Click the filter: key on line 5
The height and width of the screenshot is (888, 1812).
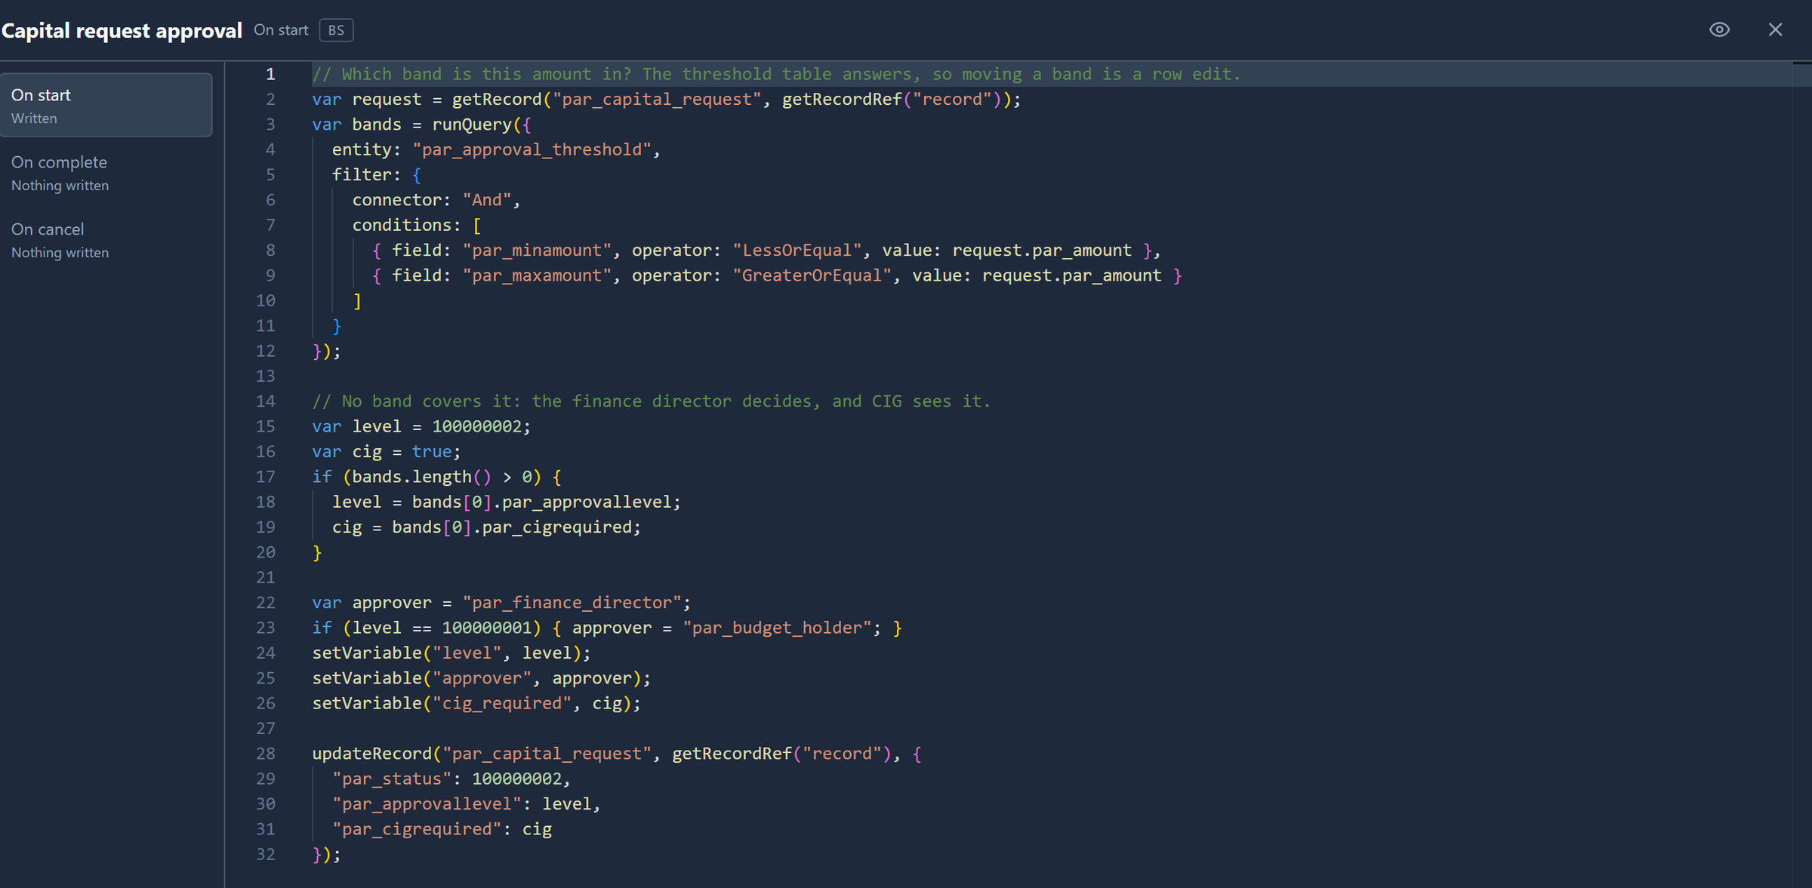point(366,175)
